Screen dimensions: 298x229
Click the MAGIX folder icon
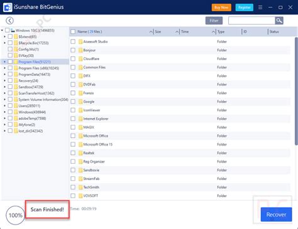tap(80, 127)
